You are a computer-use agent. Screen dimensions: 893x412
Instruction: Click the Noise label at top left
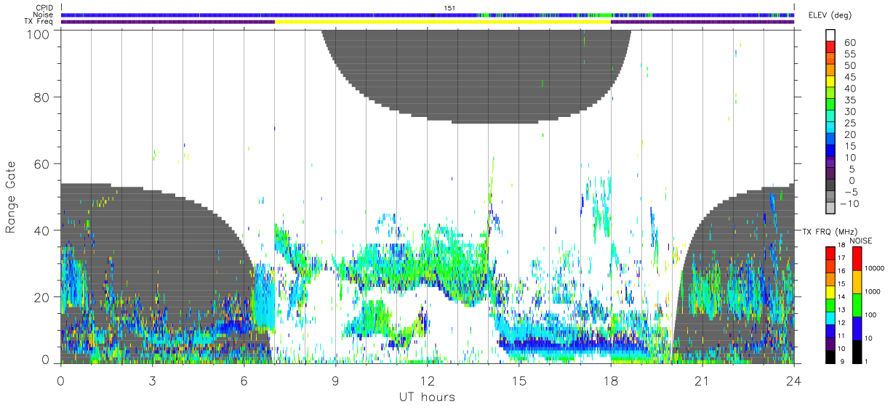click(x=44, y=15)
